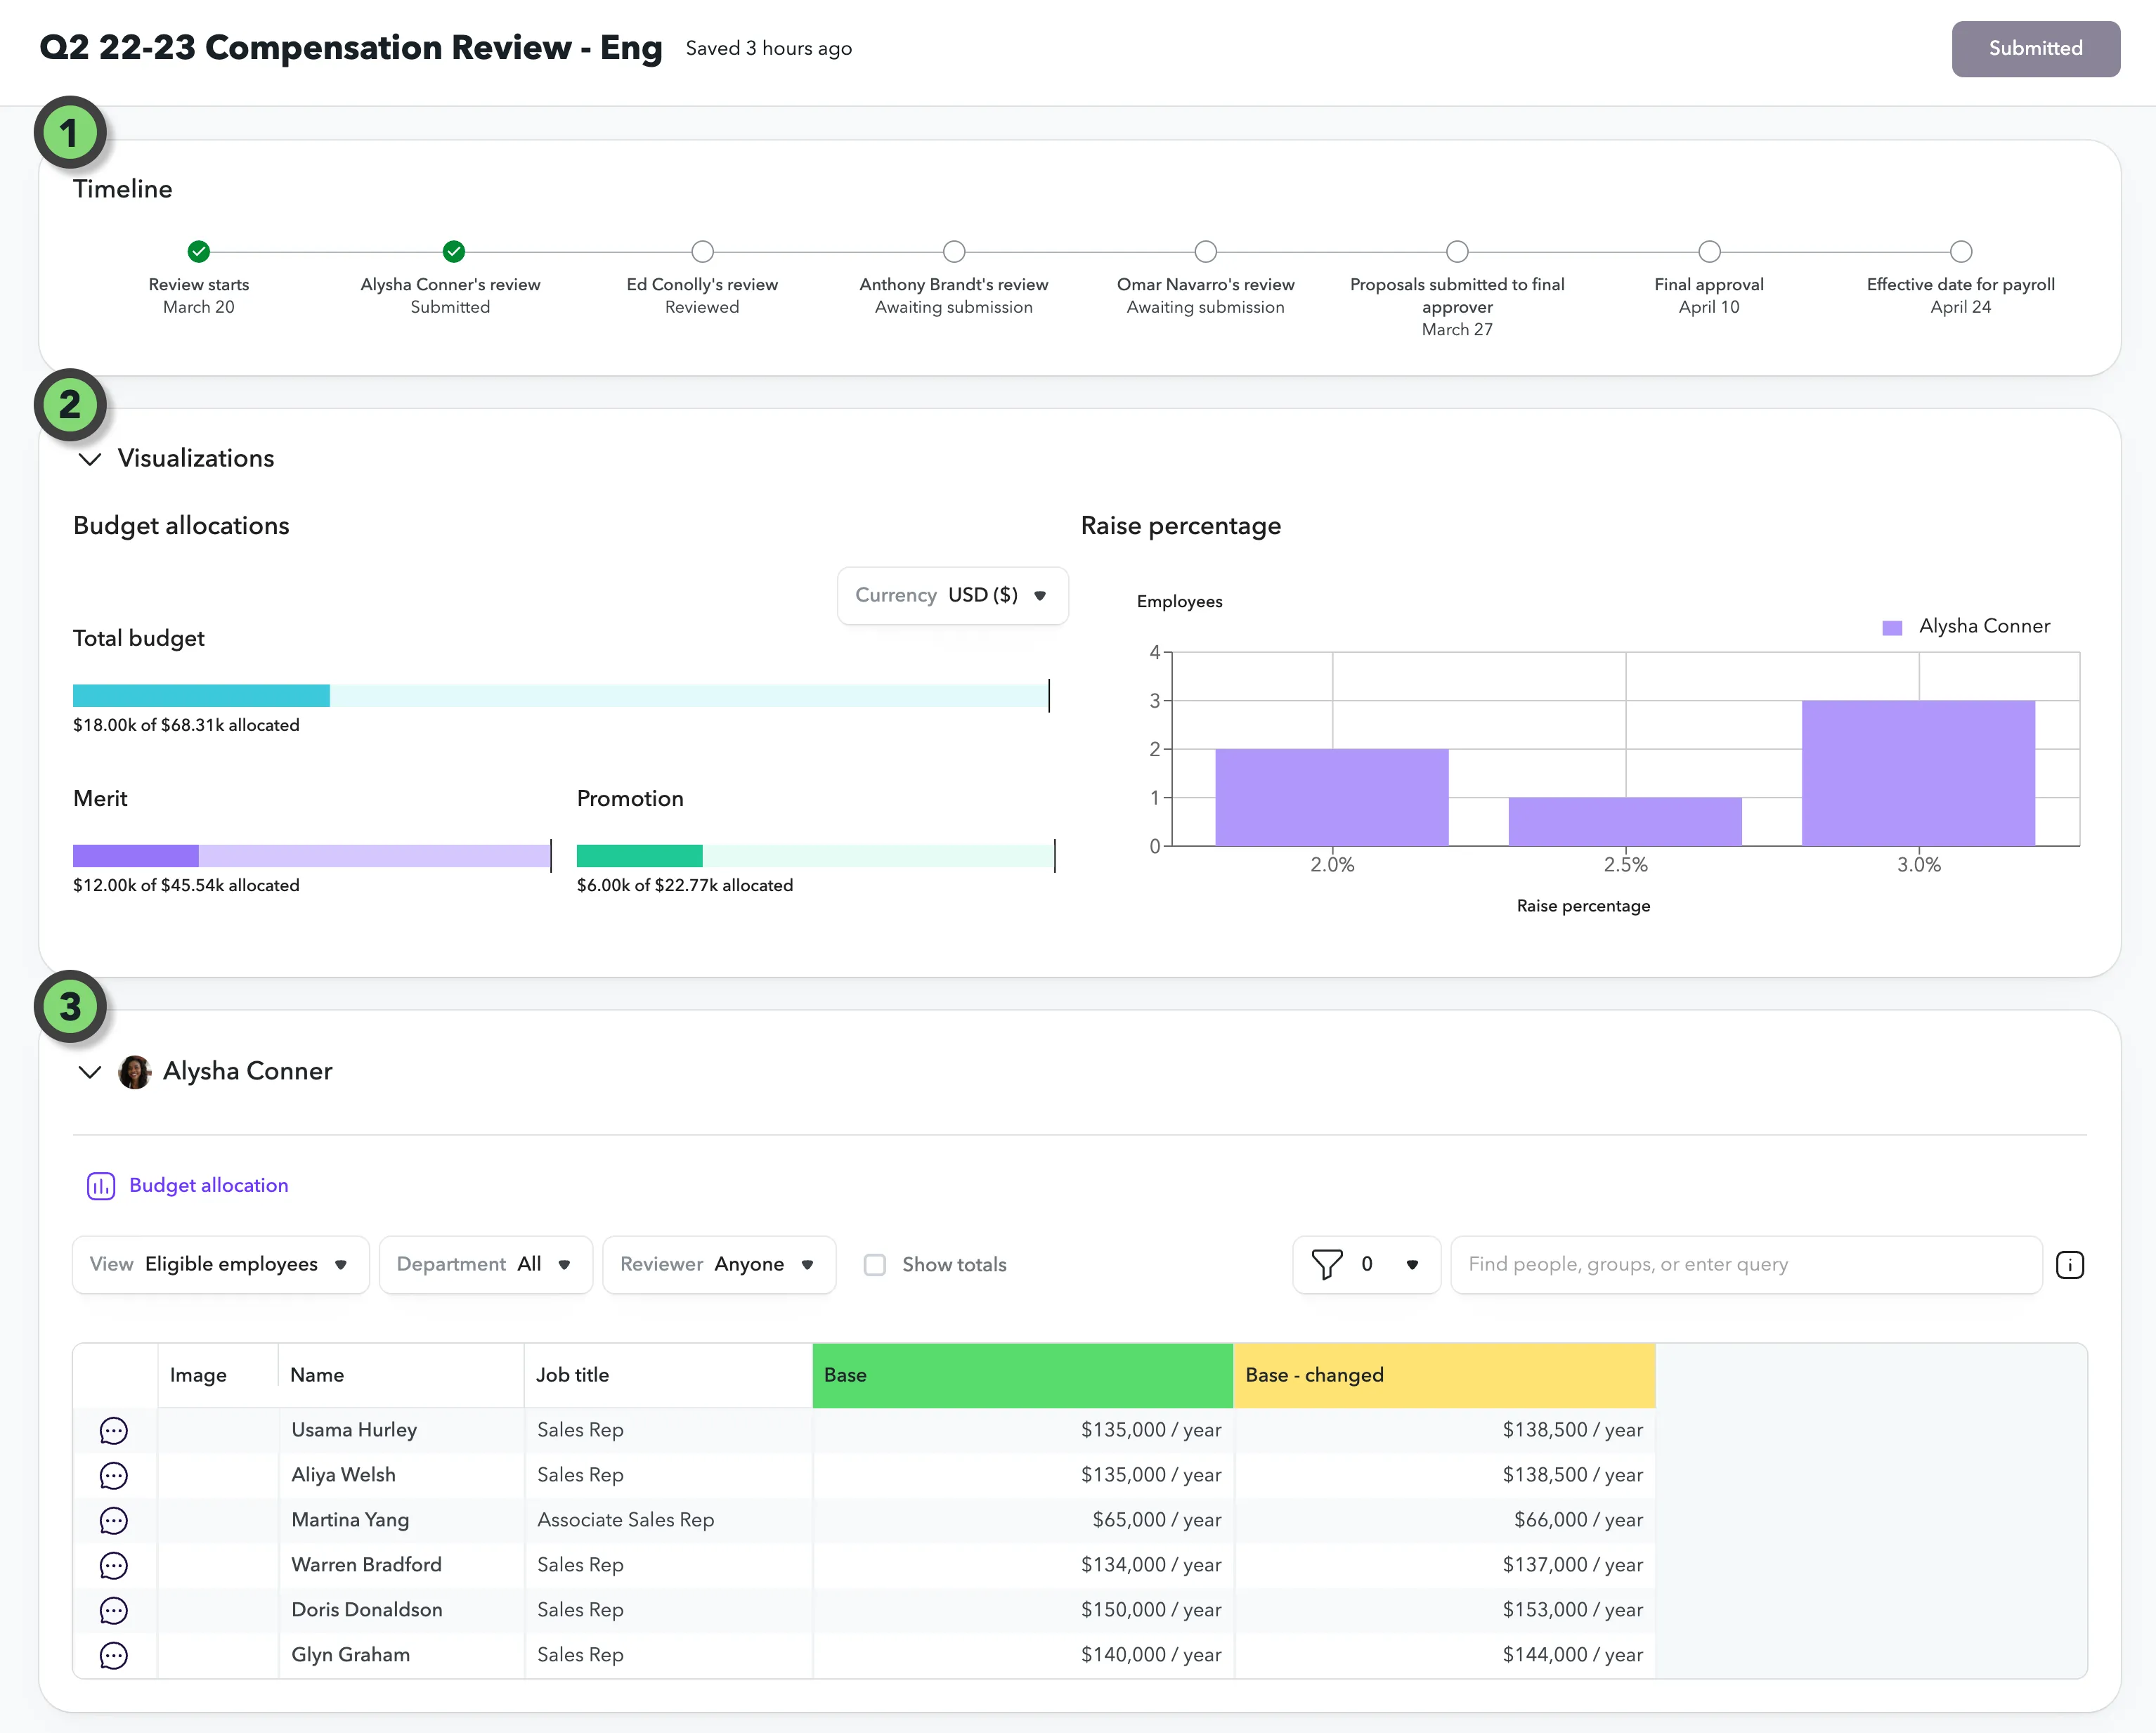Viewport: 2156px width, 1733px height.
Task: Select the Review starts timeline step
Action: coord(199,251)
